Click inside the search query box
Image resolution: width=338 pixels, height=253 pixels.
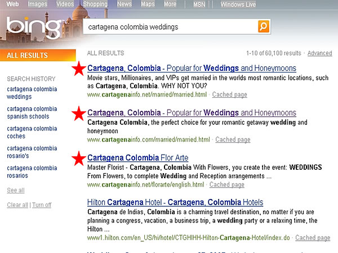click(169, 26)
